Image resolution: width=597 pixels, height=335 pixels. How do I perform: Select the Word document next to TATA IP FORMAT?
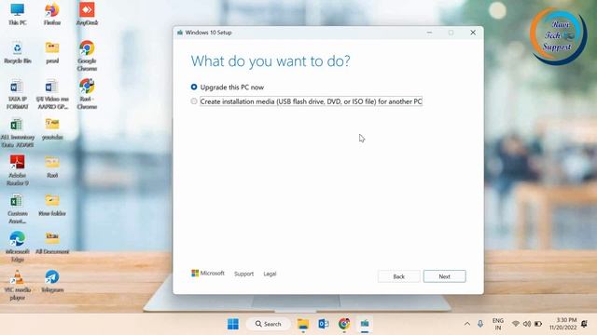52,94
